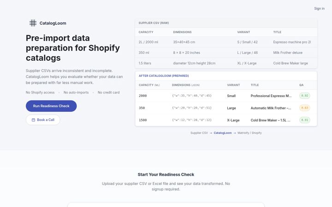Select the 'Professional Espresso M...' title cell

click(271, 96)
